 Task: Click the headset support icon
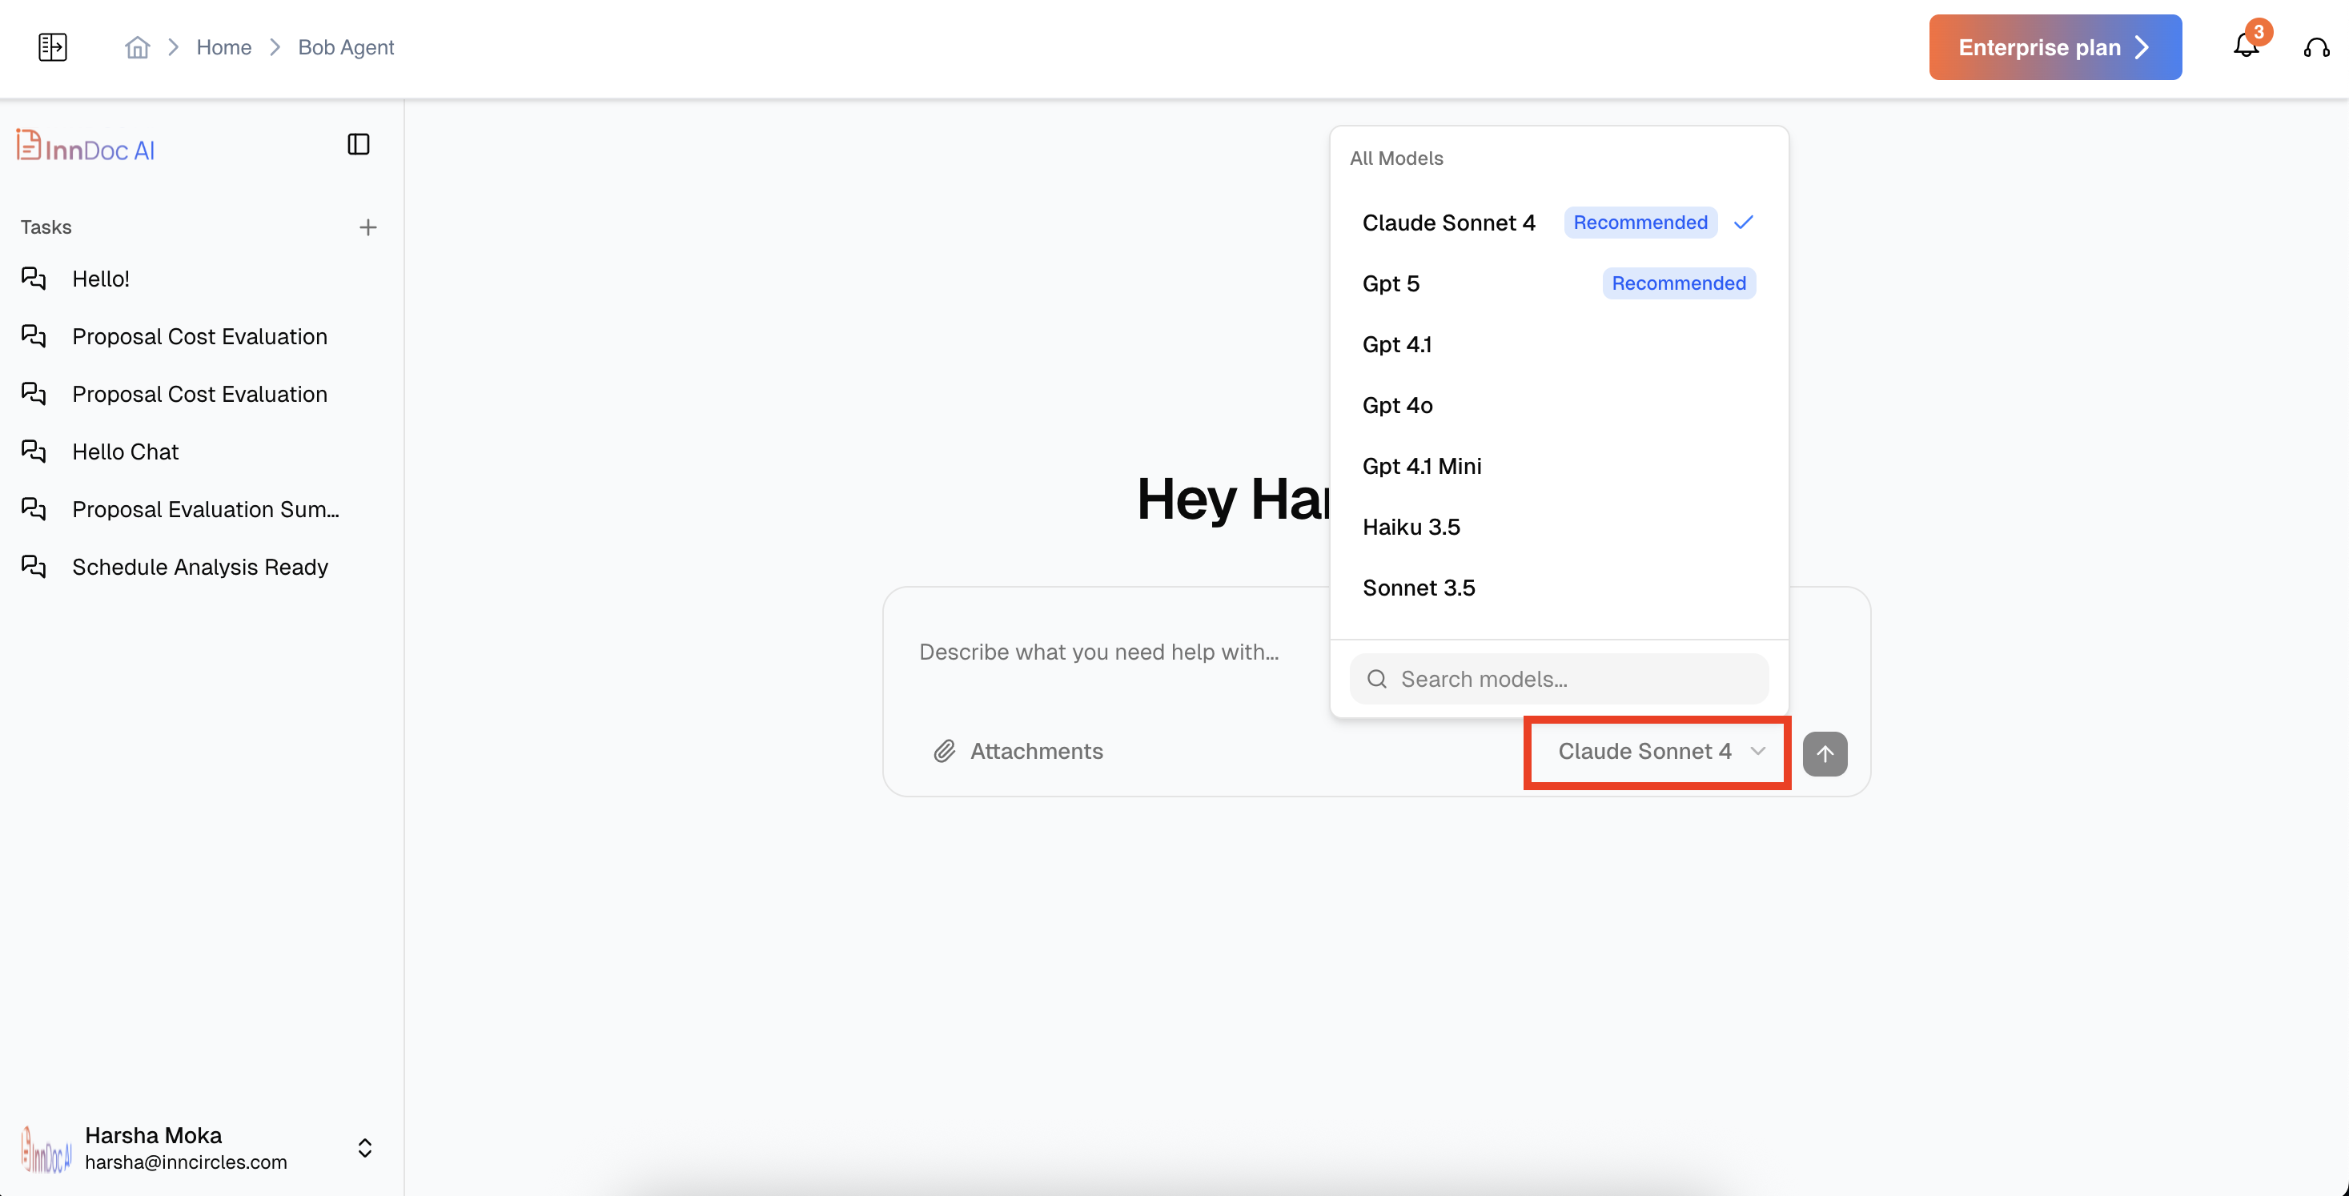pyautogui.click(x=2316, y=47)
